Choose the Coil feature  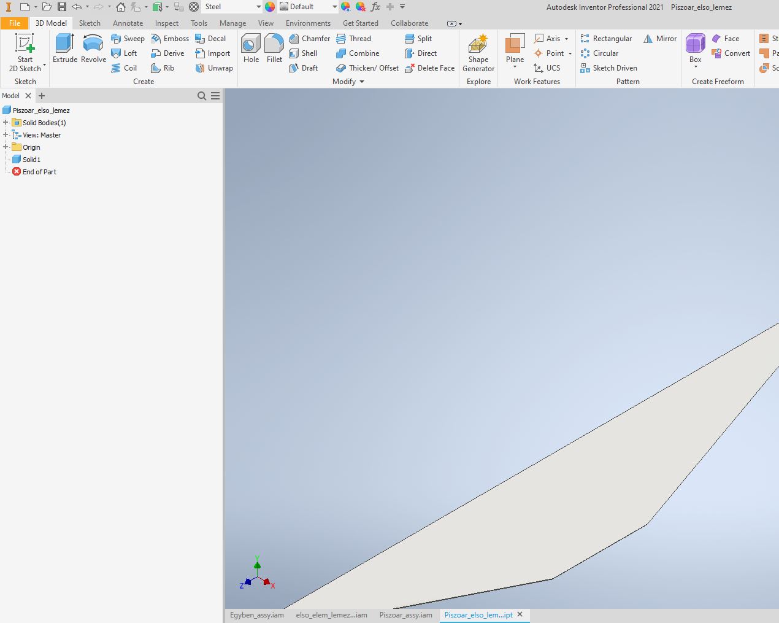pyautogui.click(x=124, y=68)
